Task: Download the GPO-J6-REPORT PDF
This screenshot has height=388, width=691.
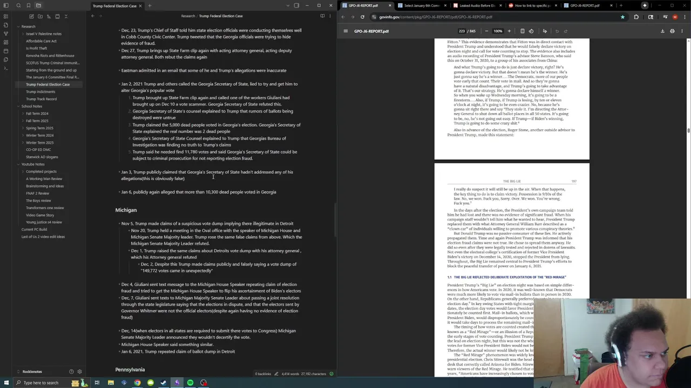Action: [662, 31]
